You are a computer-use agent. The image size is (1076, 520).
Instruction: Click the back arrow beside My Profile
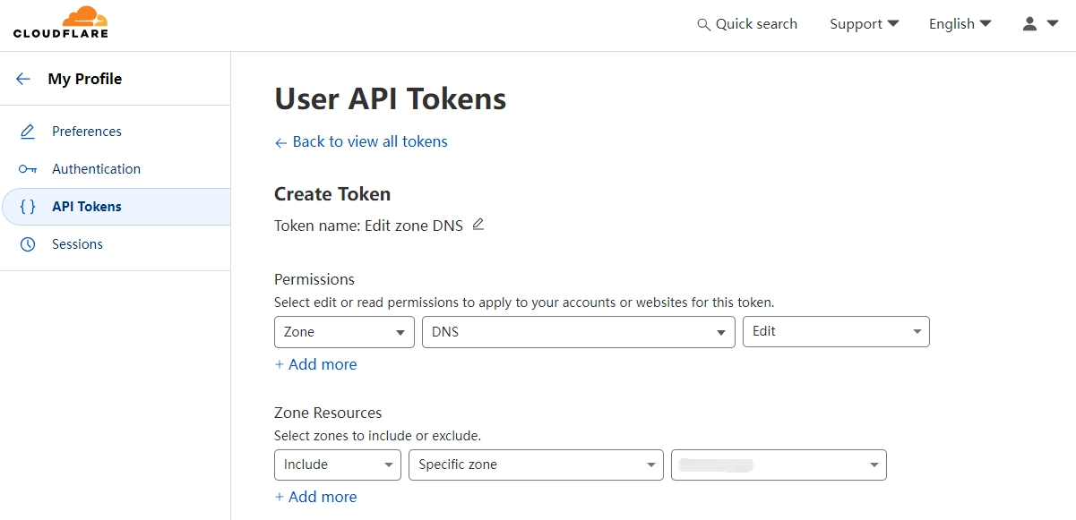(x=23, y=79)
